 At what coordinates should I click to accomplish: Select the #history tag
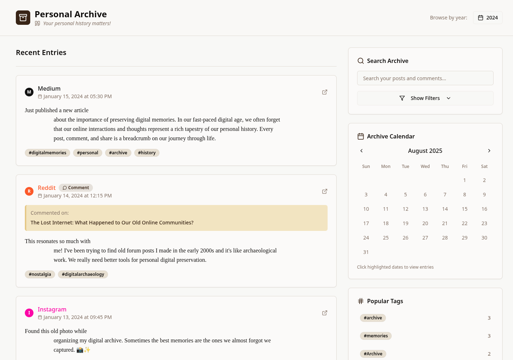(x=147, y=153)
